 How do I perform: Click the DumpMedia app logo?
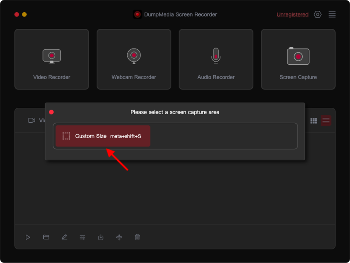click(x=137, y=14)
